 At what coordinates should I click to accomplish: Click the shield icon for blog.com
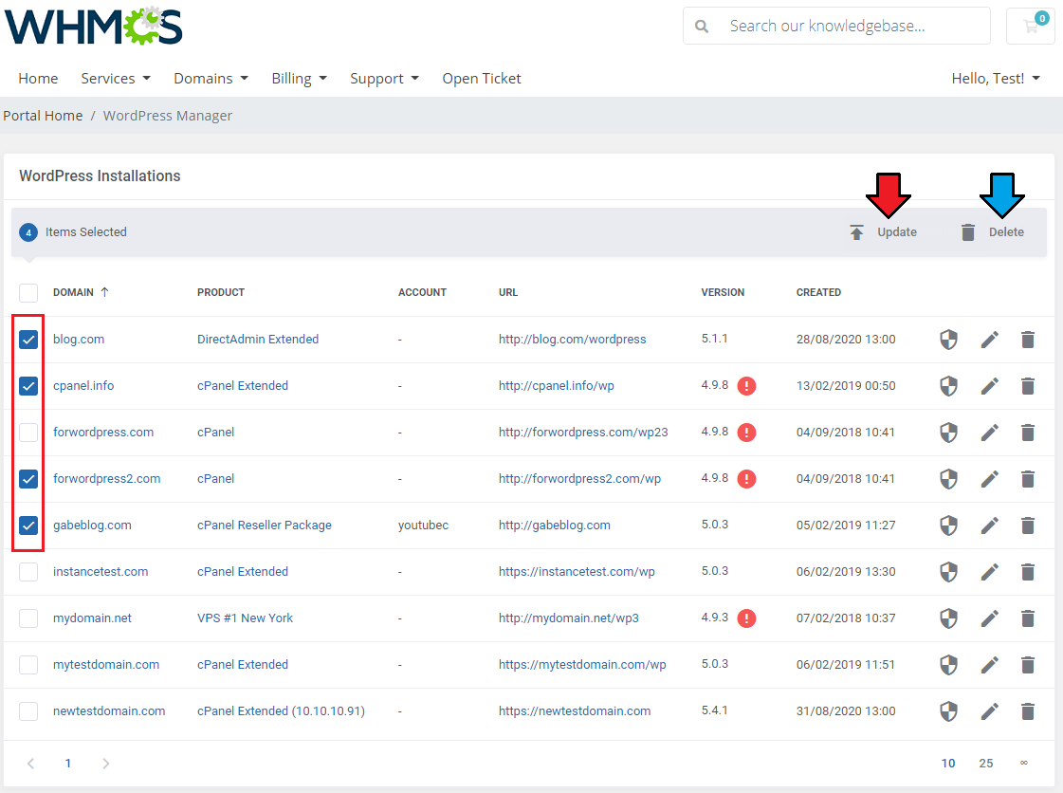coord(948,340)
